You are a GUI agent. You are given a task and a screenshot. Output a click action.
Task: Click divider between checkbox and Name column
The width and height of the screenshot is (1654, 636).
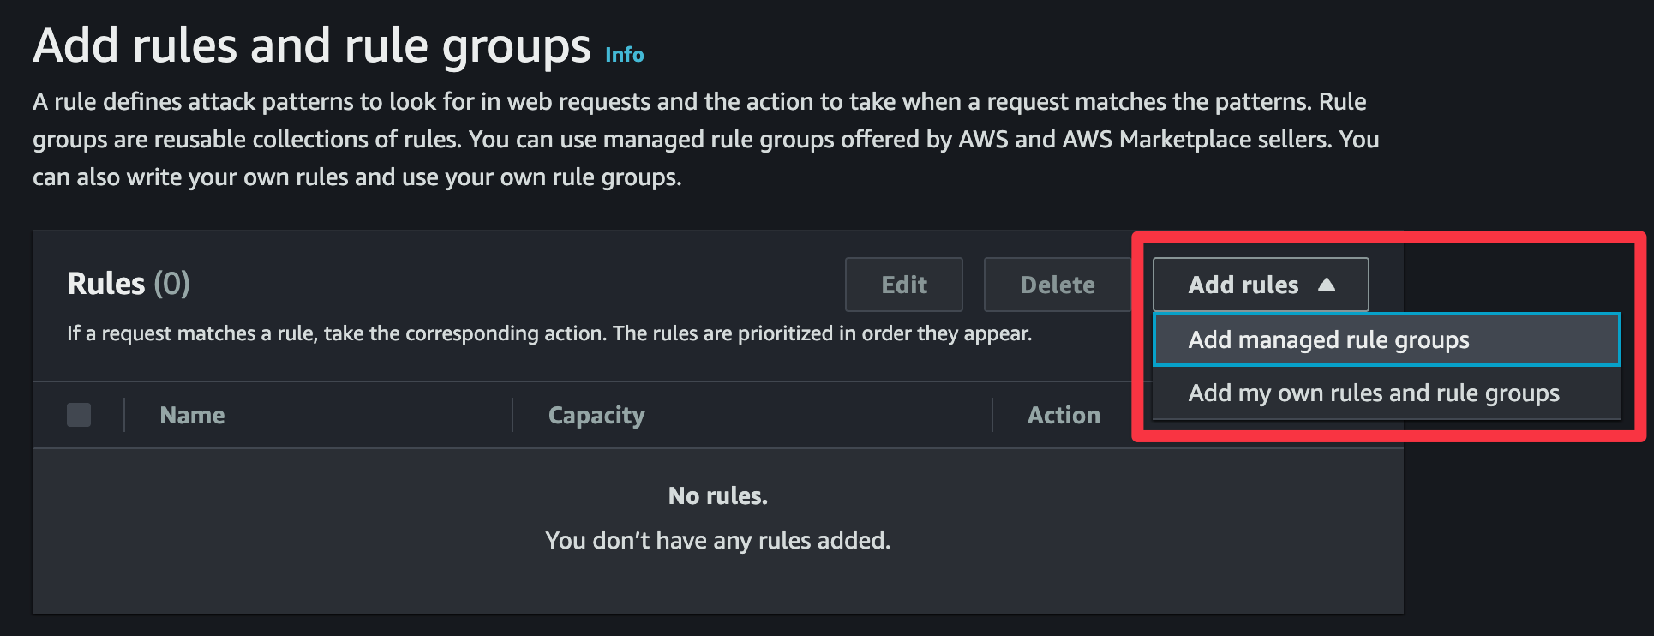[124, 415]
